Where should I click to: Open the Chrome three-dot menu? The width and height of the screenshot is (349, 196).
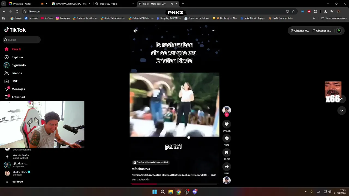(x=345, y=11)
